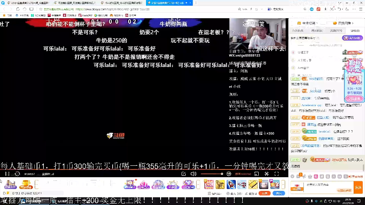This screenshot has width=365, height=205.
Task: Toggle the checkbox at chat toolbar right
Action: (349, 177)
